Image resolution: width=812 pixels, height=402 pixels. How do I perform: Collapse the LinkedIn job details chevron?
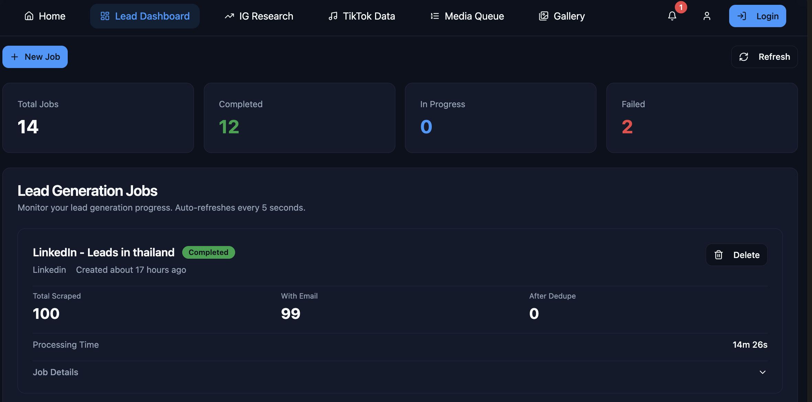tap(762, 372)
